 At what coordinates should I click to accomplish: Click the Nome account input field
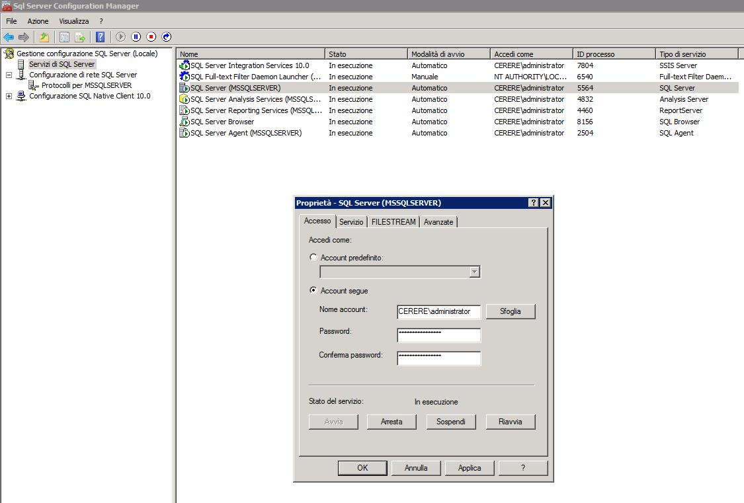pos(438,311)
